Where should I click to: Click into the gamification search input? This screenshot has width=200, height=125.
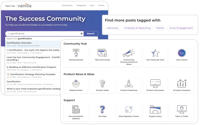pyautogui.click(x=45, y=34)
